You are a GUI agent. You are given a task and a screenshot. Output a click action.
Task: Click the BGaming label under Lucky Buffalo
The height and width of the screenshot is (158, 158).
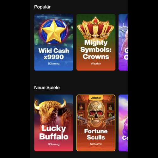click(54, 144)
